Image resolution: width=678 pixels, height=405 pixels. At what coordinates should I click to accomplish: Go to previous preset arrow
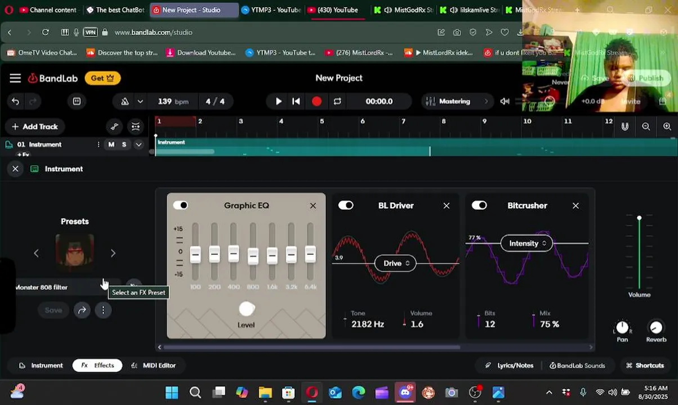tap(36, 254)
